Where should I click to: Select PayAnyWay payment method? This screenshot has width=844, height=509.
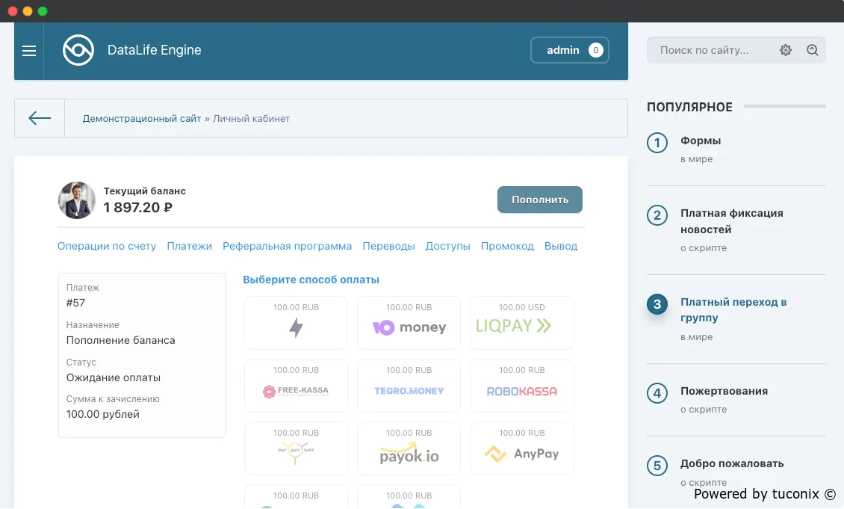pyautogui.click(x=296, y=448)
